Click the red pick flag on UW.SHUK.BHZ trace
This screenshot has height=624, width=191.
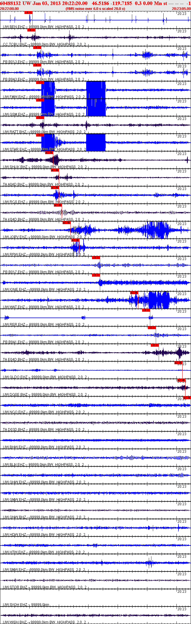49,153
